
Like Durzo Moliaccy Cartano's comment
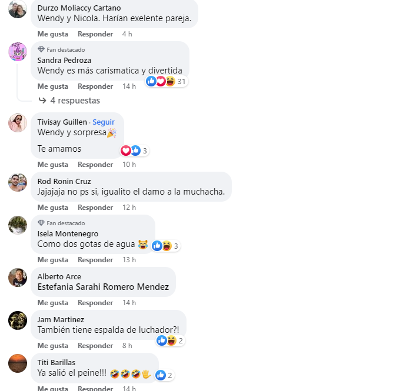53,34
